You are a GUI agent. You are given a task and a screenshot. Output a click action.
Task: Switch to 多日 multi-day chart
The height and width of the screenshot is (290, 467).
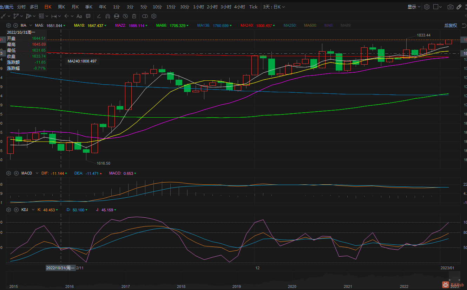(34, 7)
